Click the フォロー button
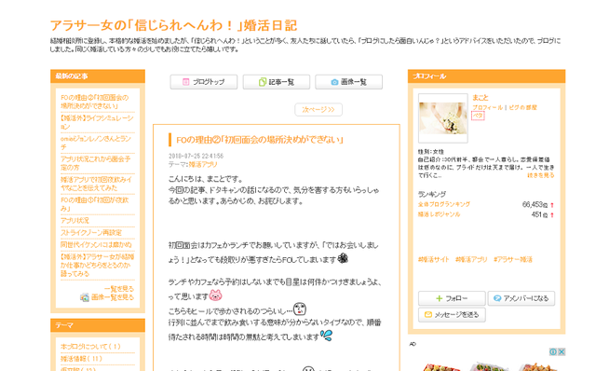Viewport: 596px width, 371px height. pos(452,298)
